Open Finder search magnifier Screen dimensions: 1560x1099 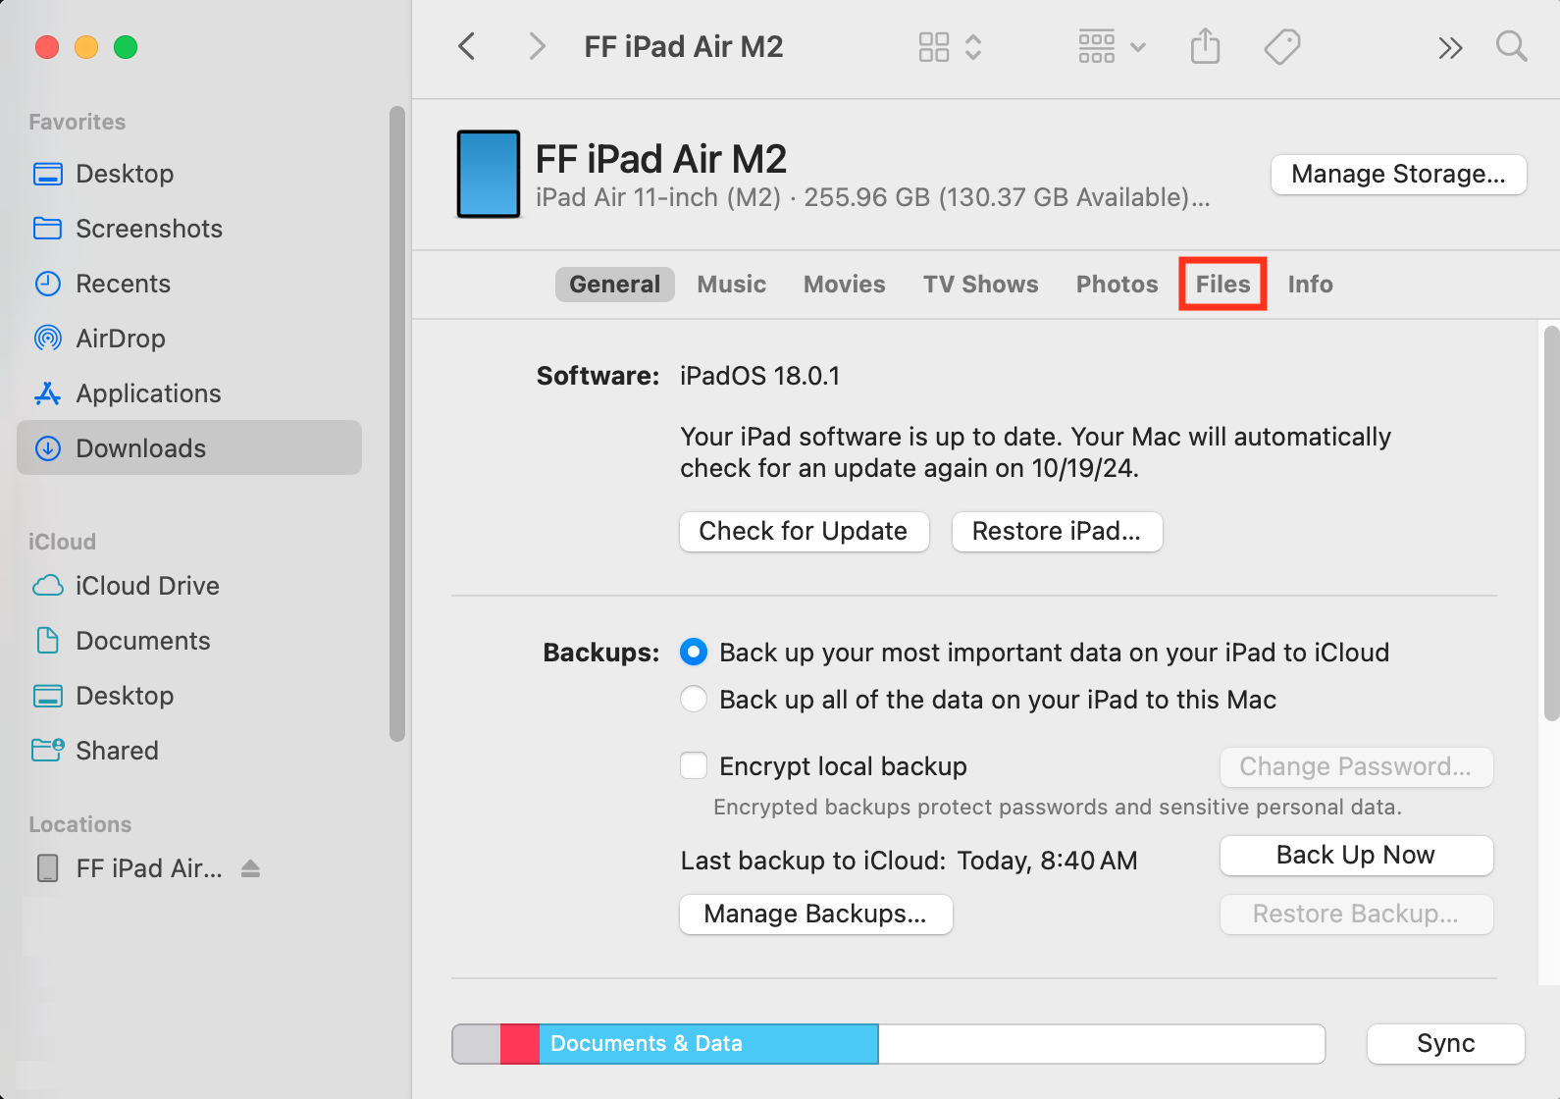[1511, 46]
